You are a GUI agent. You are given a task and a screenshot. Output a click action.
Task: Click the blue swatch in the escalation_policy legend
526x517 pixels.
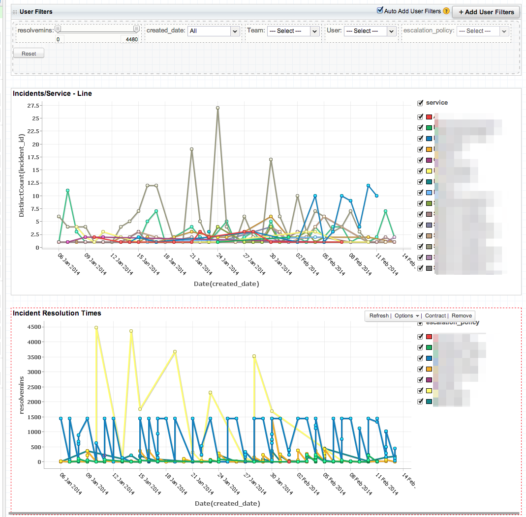tap(429, 359)
